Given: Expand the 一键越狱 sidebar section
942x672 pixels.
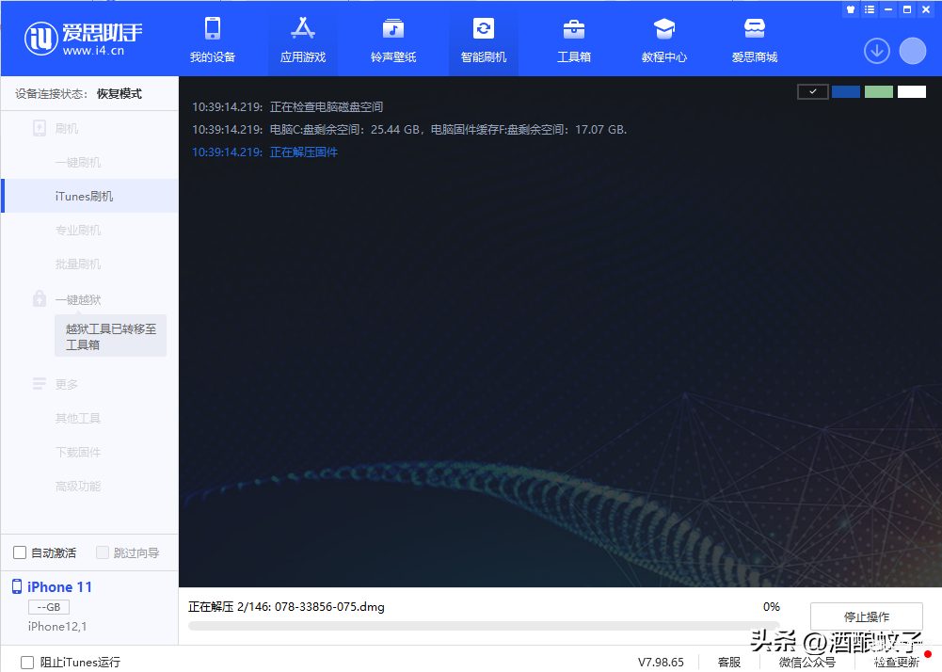Looking at the screenshot, I should click(77, 299).
